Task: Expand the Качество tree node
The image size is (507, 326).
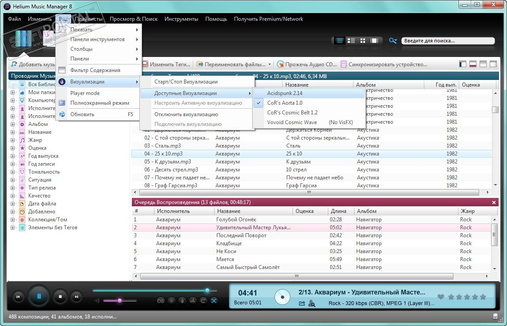Action: click(13, 196)
